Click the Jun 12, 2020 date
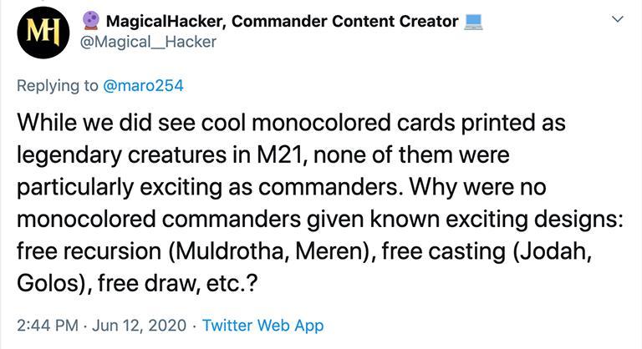This screenshot has height=349, width=642. 140,326
